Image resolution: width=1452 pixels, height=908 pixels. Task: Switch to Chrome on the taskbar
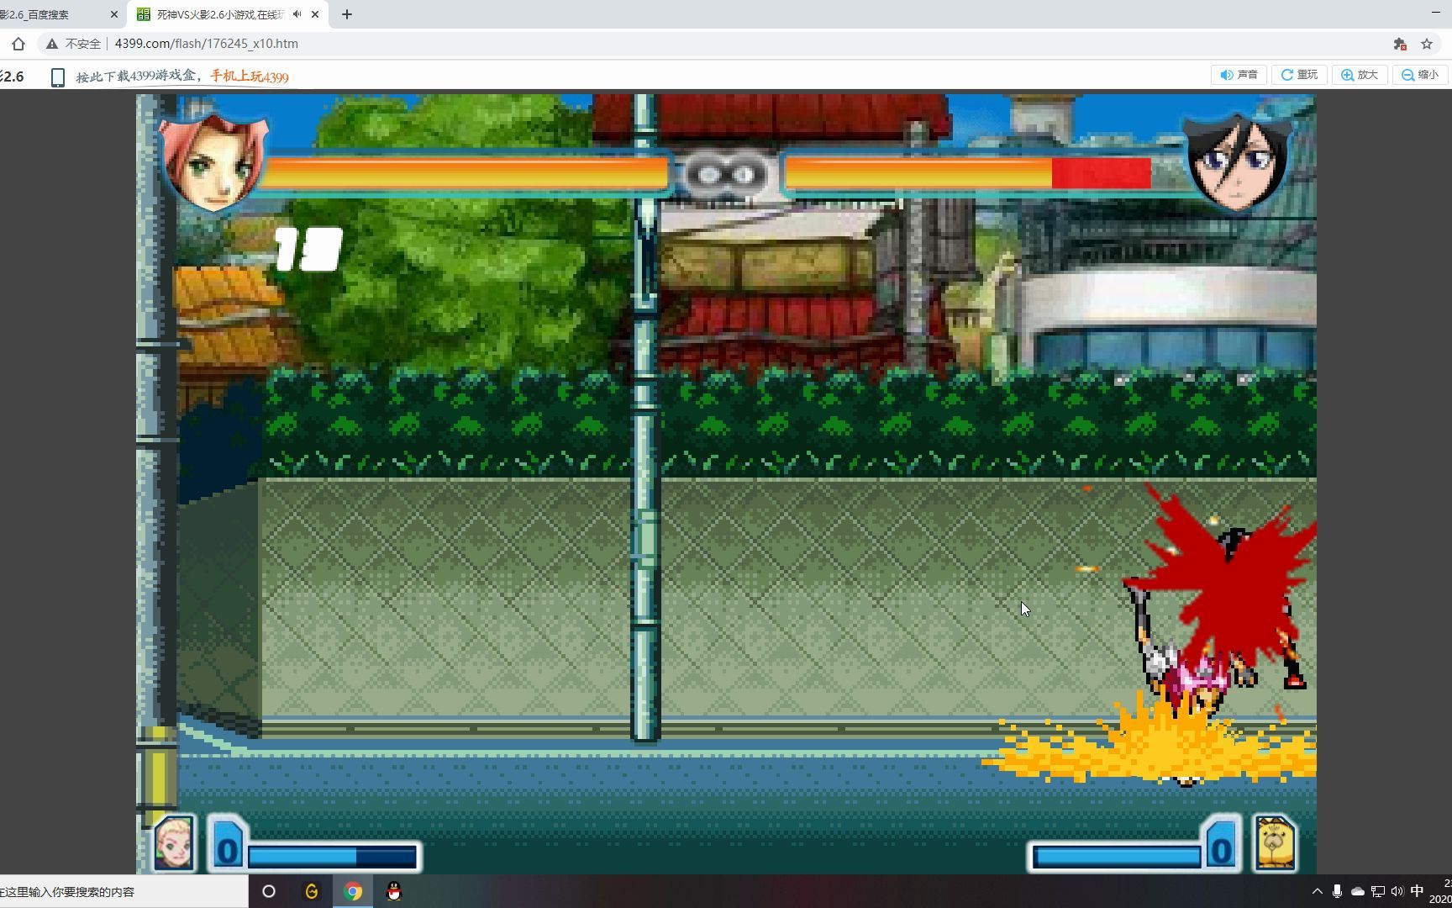pyautogui.click(x=353, y=891)
